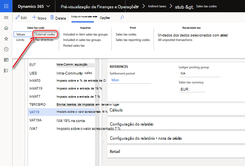Click the Edit pencil button
Image resolution: width=245 pixels, height=166 pixels.
pos(21,18)
